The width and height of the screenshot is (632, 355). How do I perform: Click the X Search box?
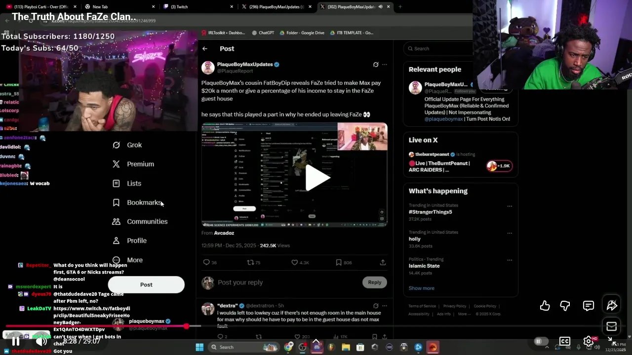click(x=438, y=48)
